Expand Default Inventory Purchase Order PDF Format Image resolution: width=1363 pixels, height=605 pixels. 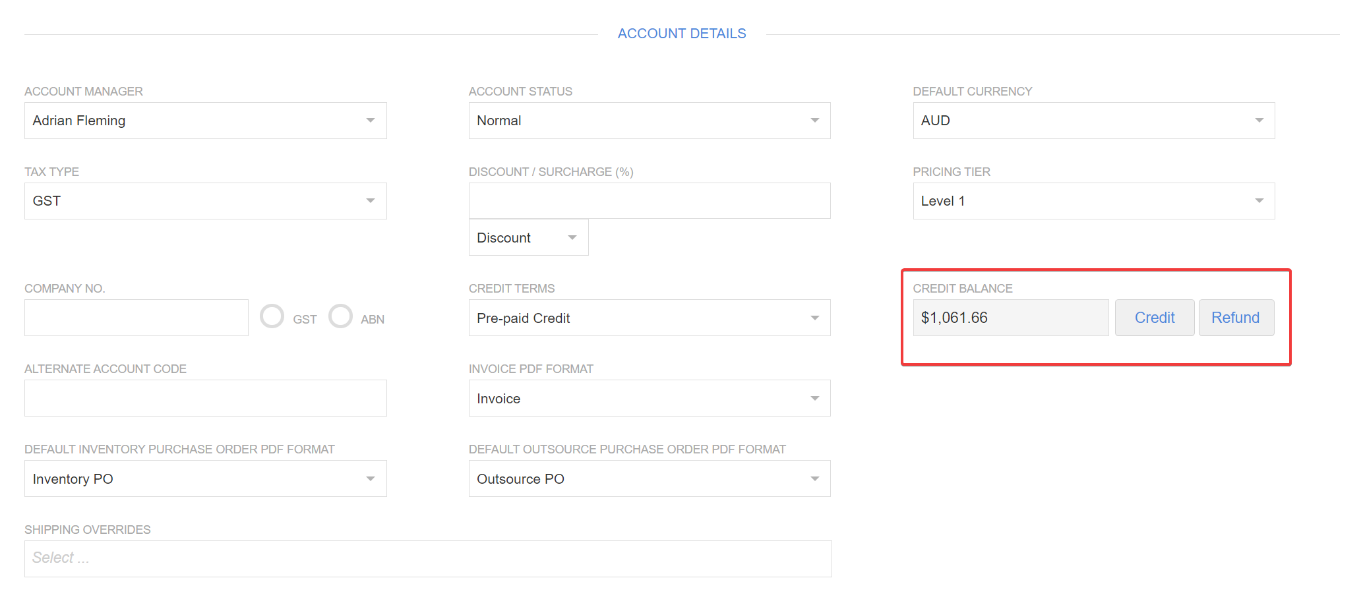(205, 479)
